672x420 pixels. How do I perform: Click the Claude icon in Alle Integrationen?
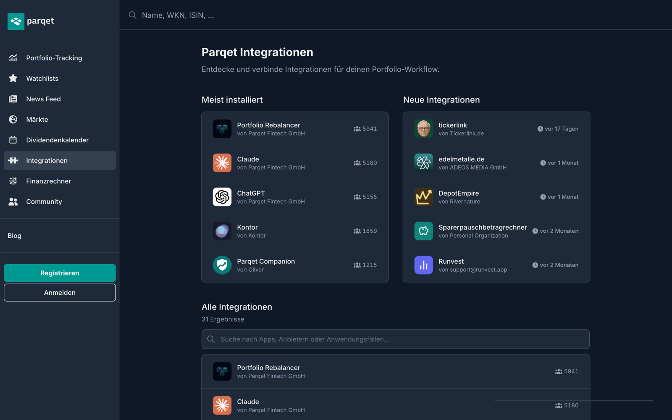click(222, 405)
